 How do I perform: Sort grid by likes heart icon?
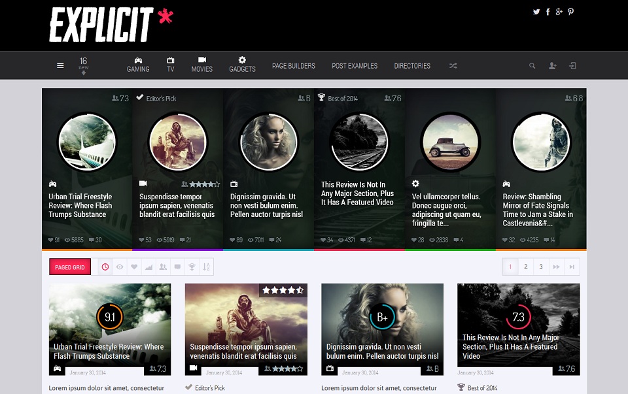coord(133,267)
